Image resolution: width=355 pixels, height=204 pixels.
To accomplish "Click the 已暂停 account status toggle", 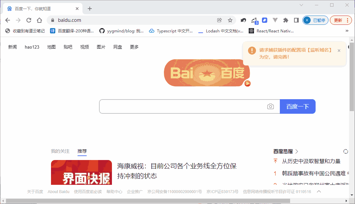I will tap(315, 20).
